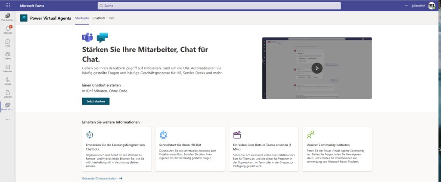Open the Leistungsfähigkeit von Chatbots card

(x=117, y=149)
